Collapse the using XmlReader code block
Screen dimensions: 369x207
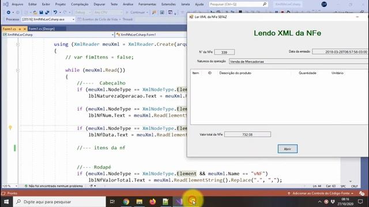[18, 44]
